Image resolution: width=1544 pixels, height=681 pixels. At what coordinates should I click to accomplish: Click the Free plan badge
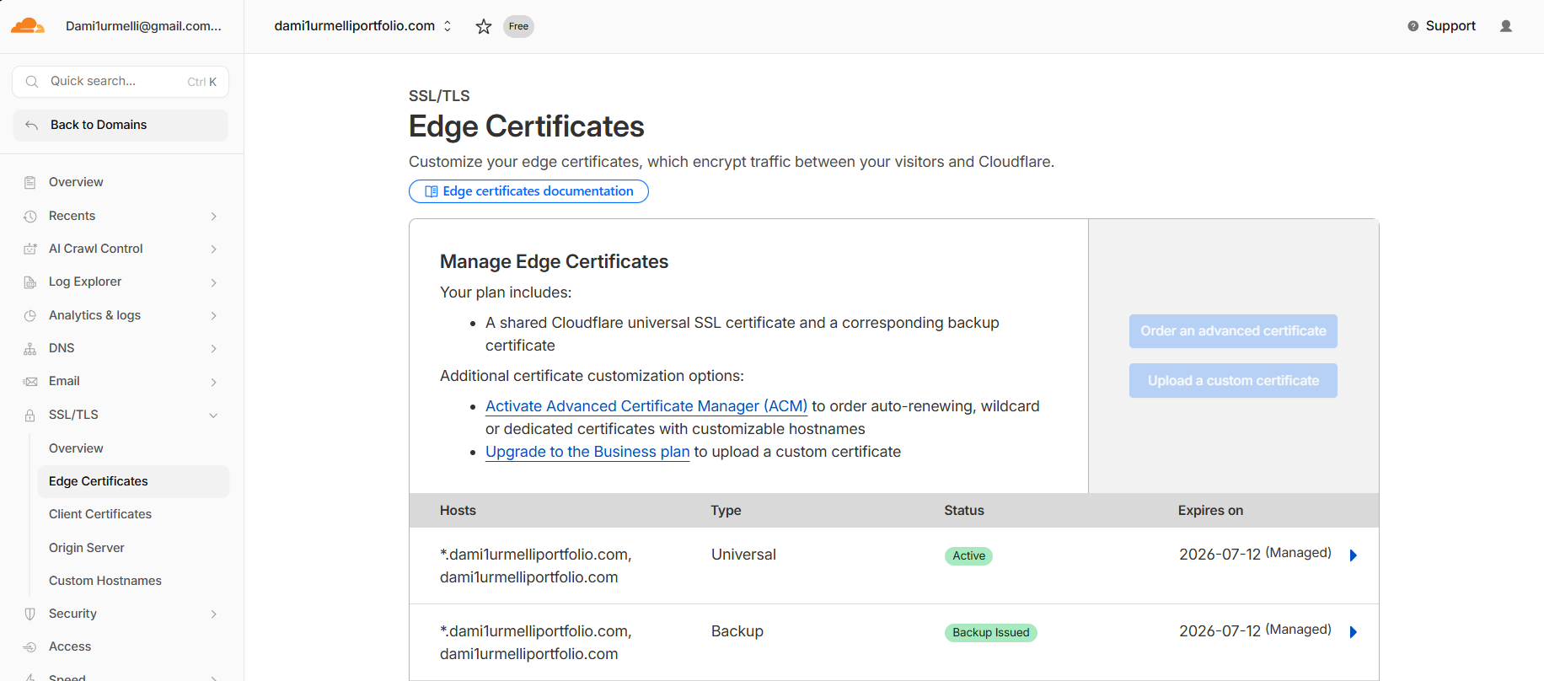(x=518, y=26)
